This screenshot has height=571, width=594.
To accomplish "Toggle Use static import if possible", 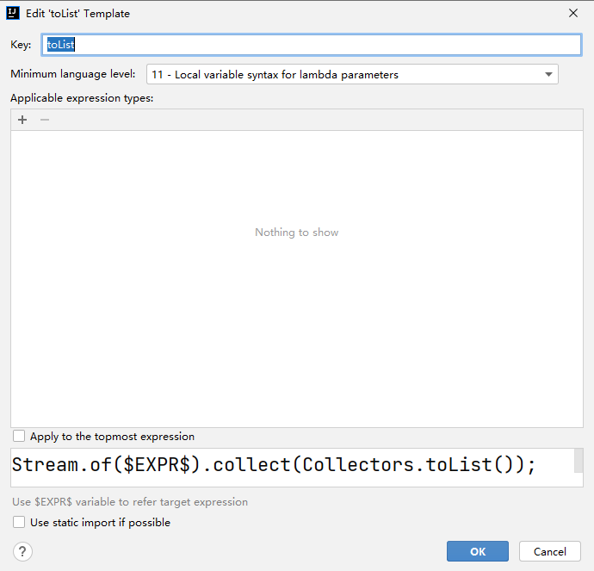I will (x=19, y=522).
